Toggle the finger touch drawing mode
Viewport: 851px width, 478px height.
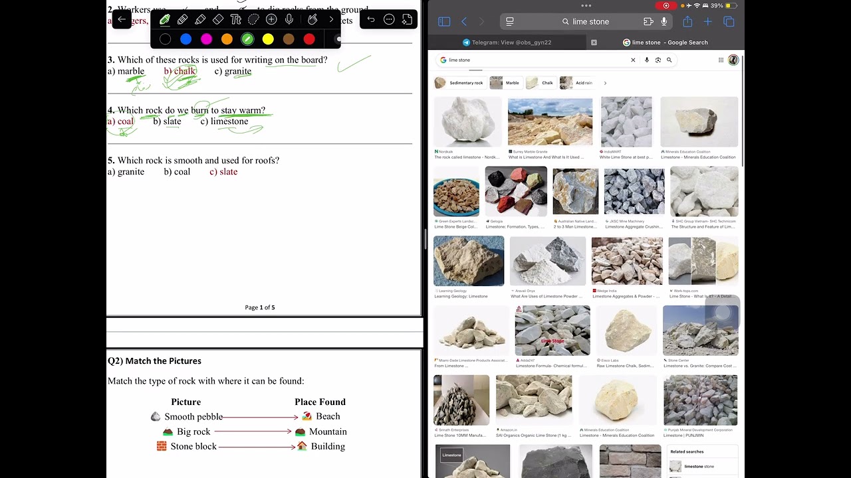[312, 19]
